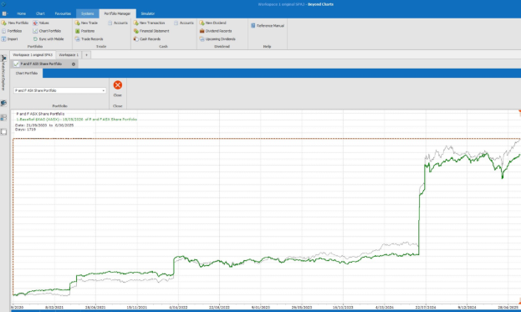Click the chart title P and F ASX Share Portfolio
Image resolution: width=521 pixels, height=312 pixels.
40,114
